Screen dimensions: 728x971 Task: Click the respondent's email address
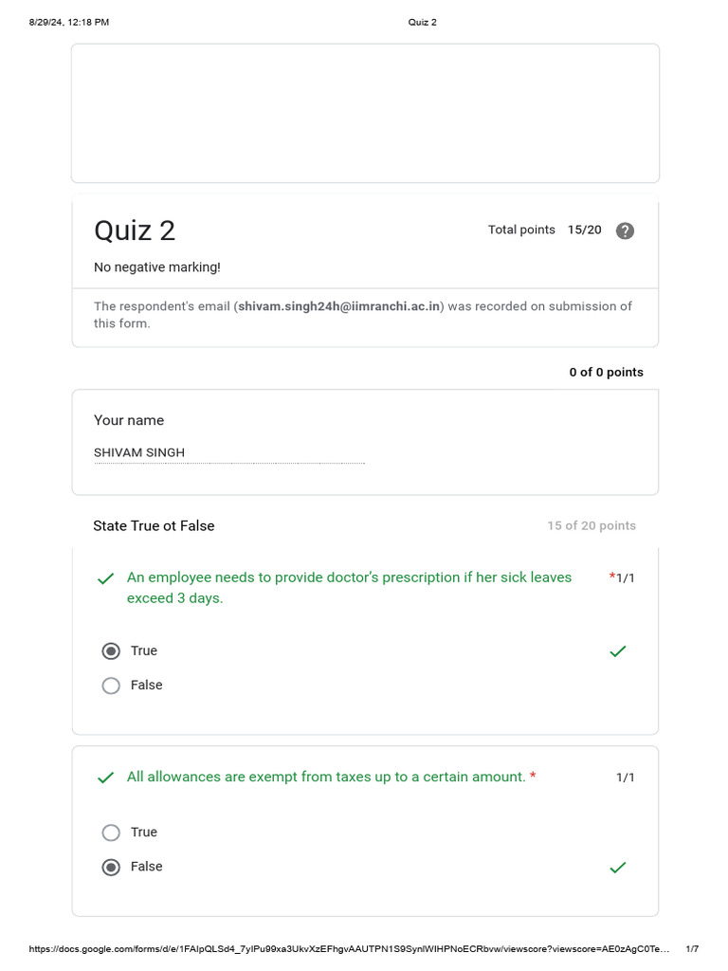339,306
